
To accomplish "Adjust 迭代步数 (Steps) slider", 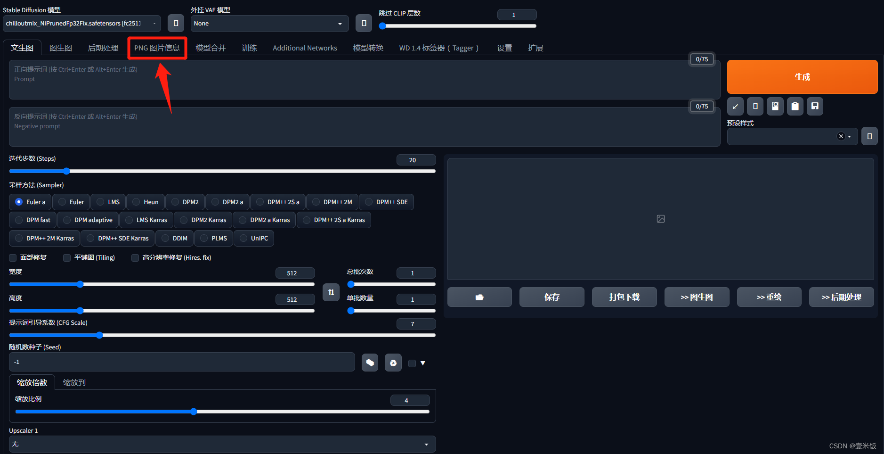I will click(x=222, y=171).
